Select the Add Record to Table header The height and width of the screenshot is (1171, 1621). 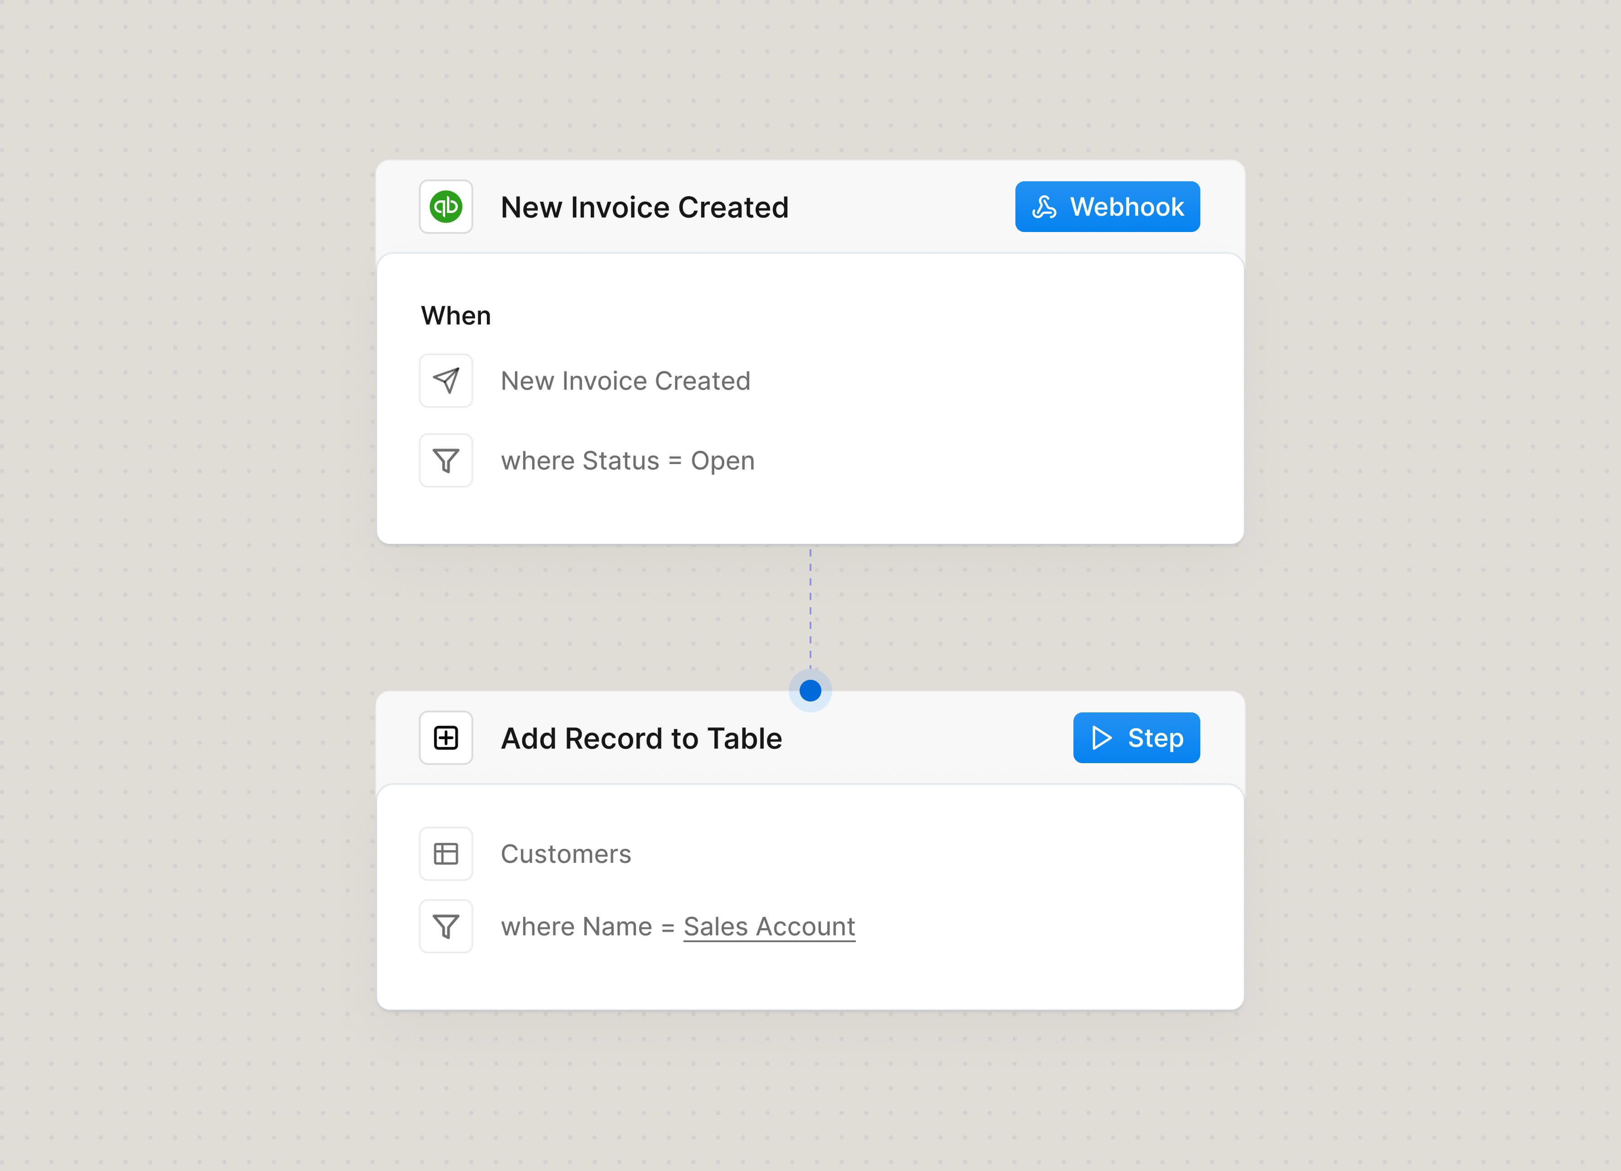point(641,738)
